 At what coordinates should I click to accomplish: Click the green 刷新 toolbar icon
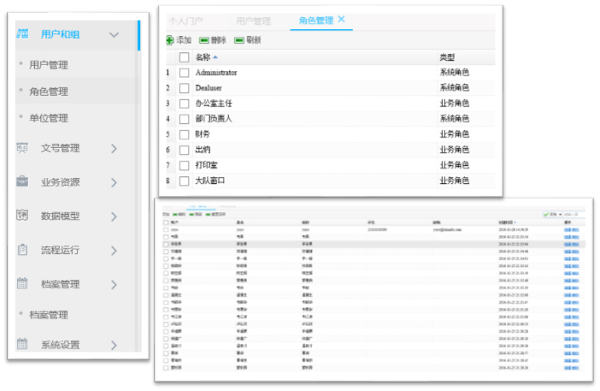(239, 40)
